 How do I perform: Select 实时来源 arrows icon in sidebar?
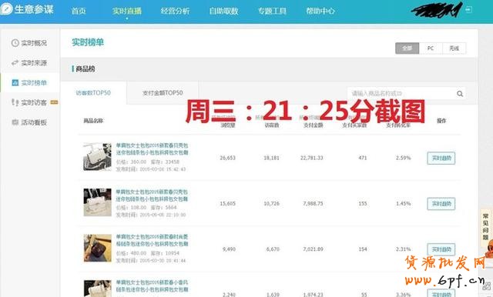coord(15,63)
